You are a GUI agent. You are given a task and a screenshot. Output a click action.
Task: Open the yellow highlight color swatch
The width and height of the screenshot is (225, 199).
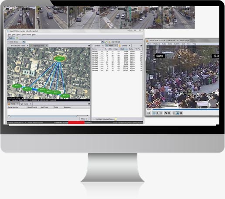tap(116, 119)
